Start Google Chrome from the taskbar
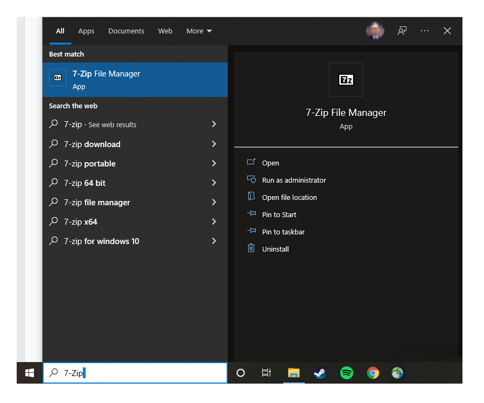The width and height of the screenshot is (484, 403). point(373,373)
